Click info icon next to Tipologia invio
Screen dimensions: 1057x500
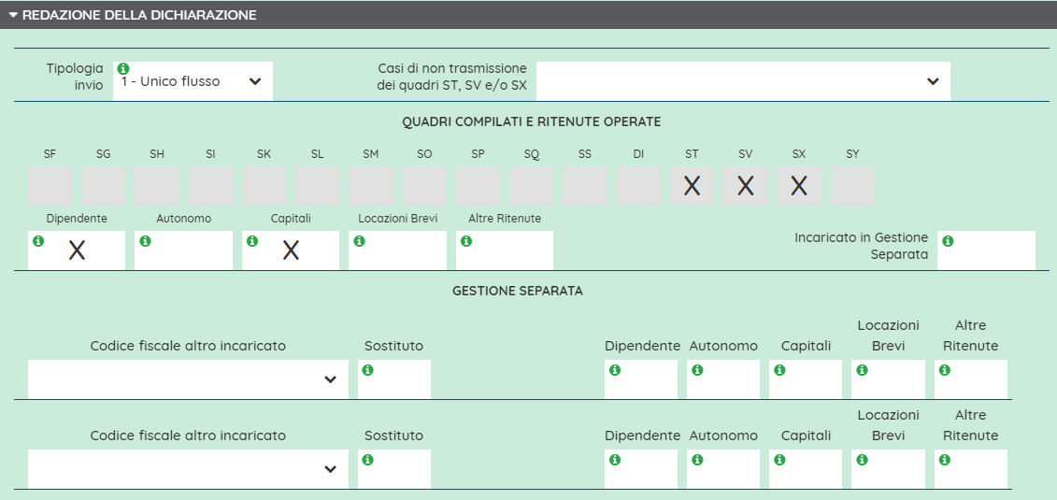point(124,68)
